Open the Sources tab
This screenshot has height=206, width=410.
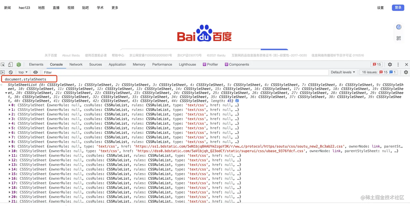(95, 65)
